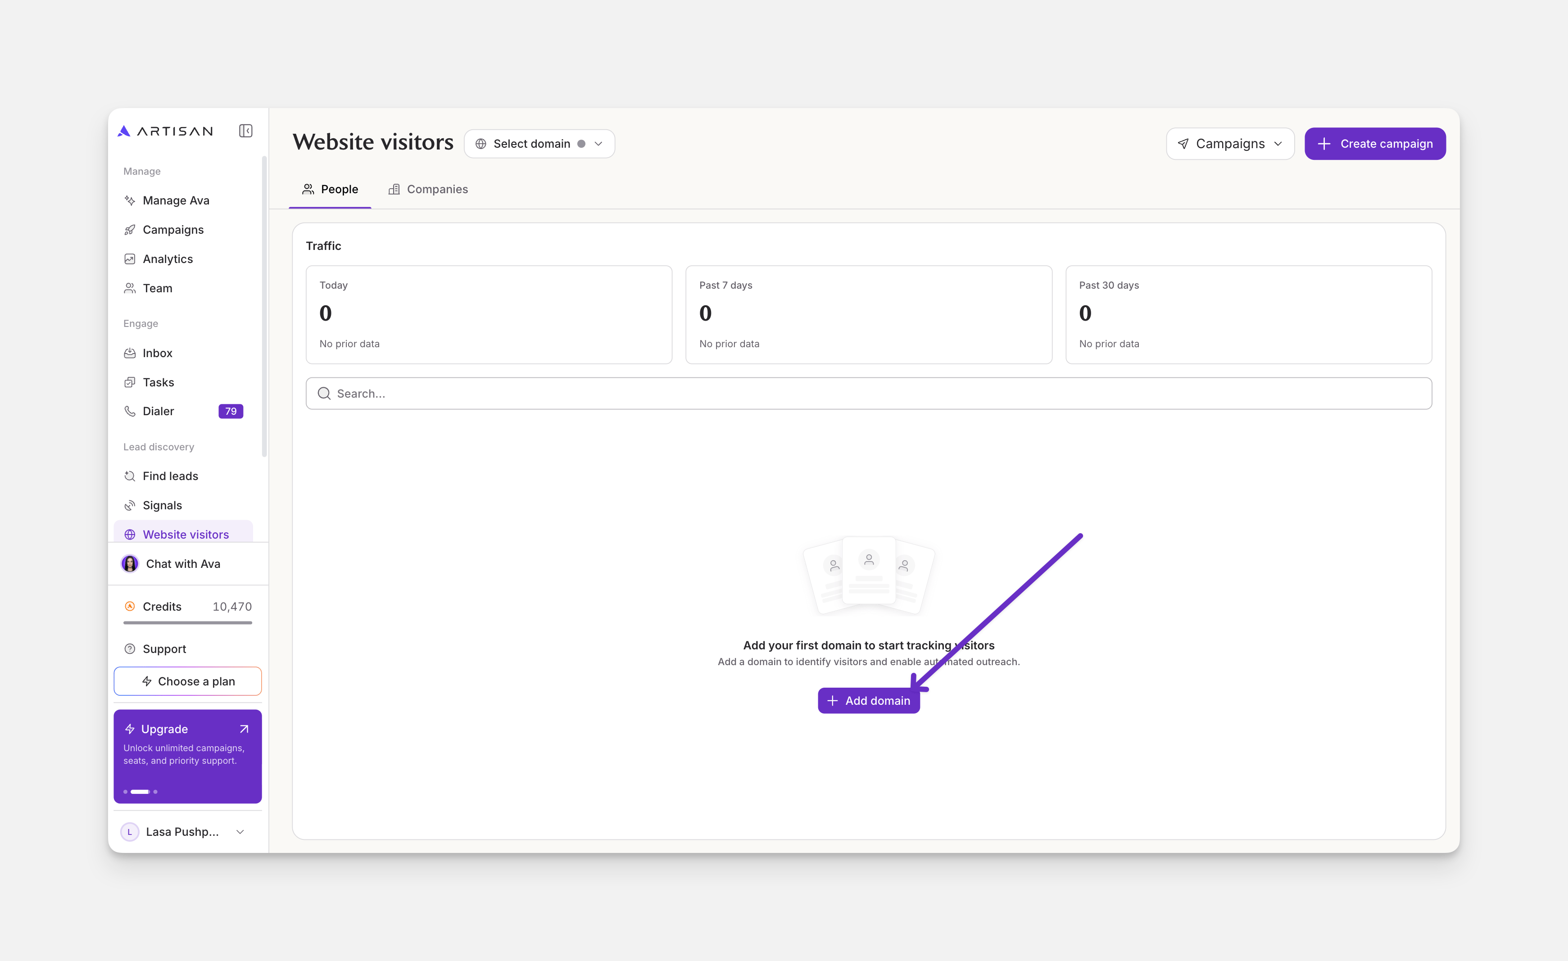Click the plus icon on Create campaign

tap(1323, 144)
